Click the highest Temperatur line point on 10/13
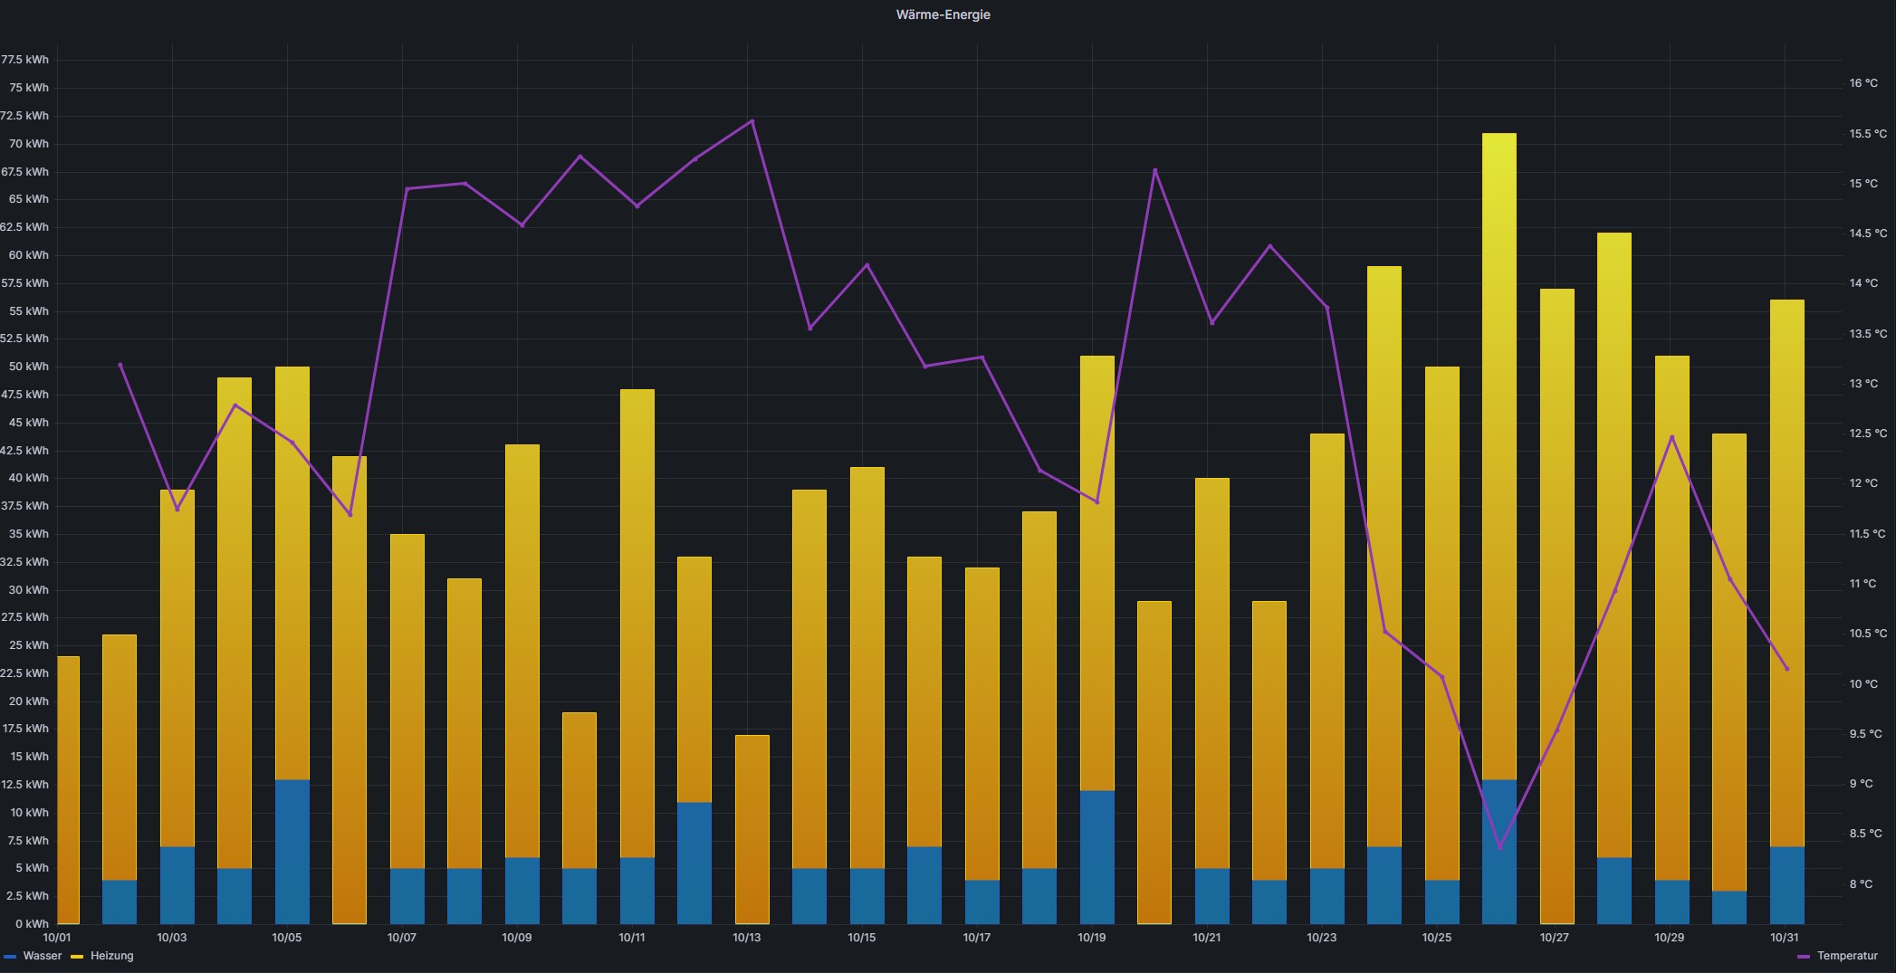The width and height of the screenshot is (1896, 973). [752, 121]
